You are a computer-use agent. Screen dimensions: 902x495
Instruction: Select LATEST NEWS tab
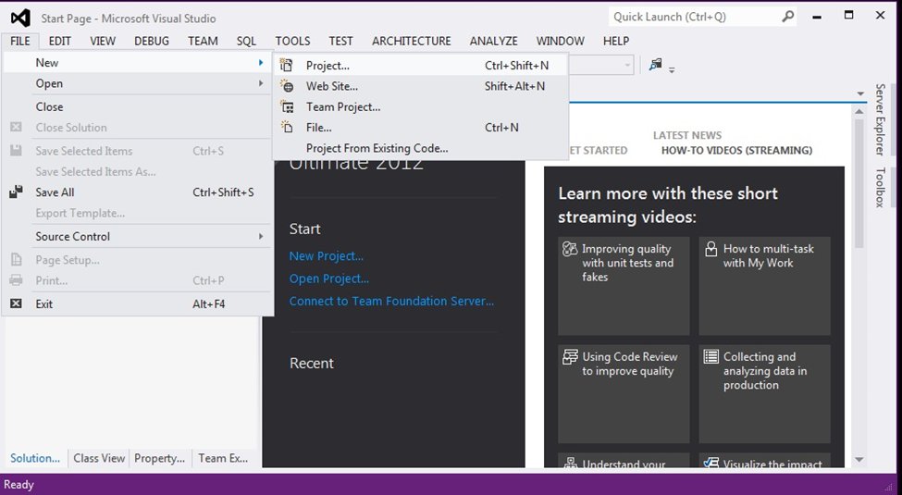coord(686,135)
